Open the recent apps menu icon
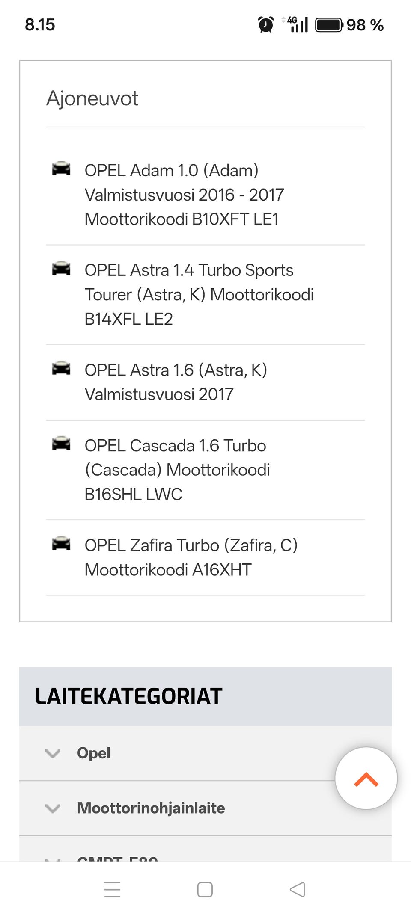411x918 pixels. coord(112,890)
